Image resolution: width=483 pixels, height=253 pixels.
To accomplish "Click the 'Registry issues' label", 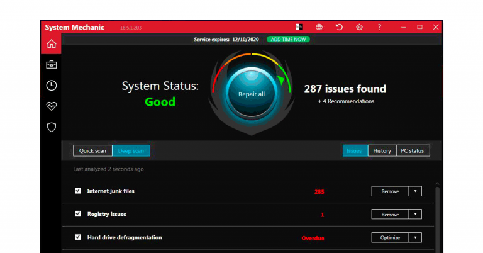I will click(x=106, y=214).
